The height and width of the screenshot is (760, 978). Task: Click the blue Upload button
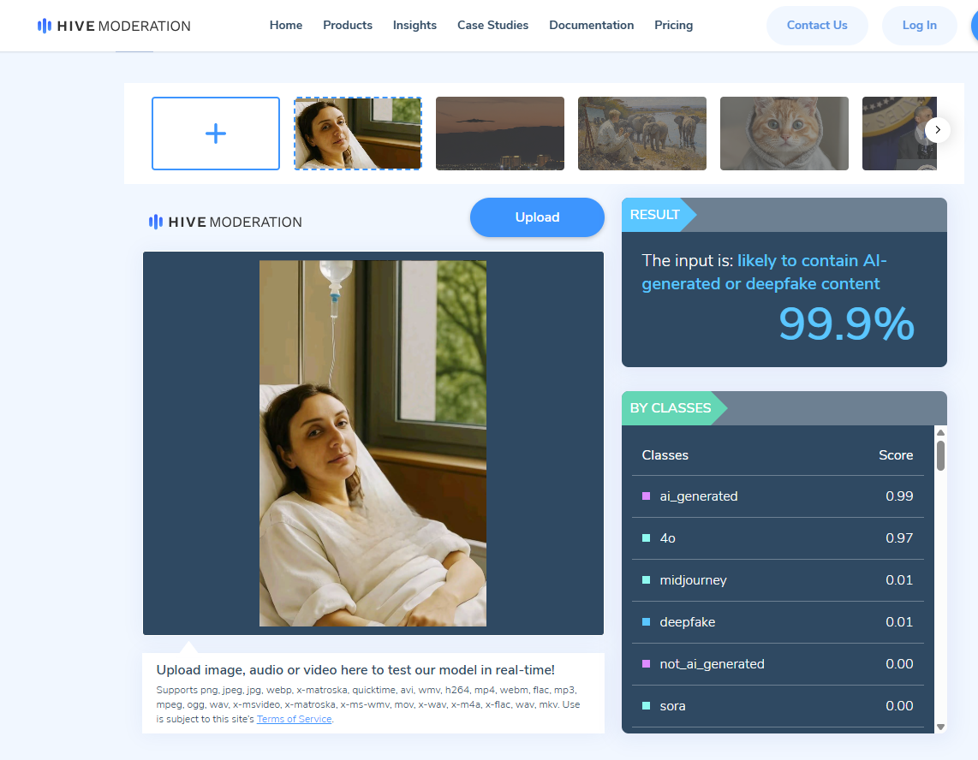(537, 217)
